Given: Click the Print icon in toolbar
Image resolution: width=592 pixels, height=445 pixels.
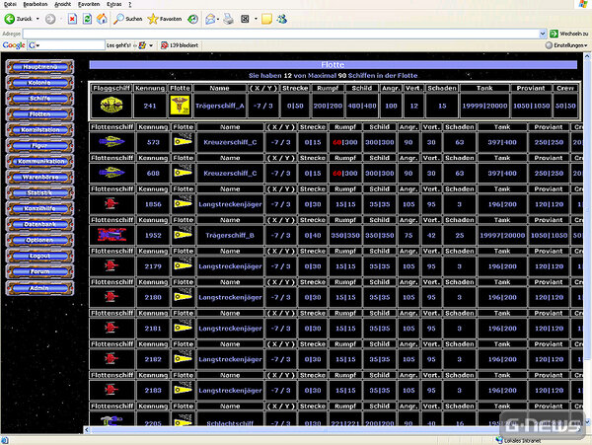Looking at the screenshot, I should pos(228,19).
